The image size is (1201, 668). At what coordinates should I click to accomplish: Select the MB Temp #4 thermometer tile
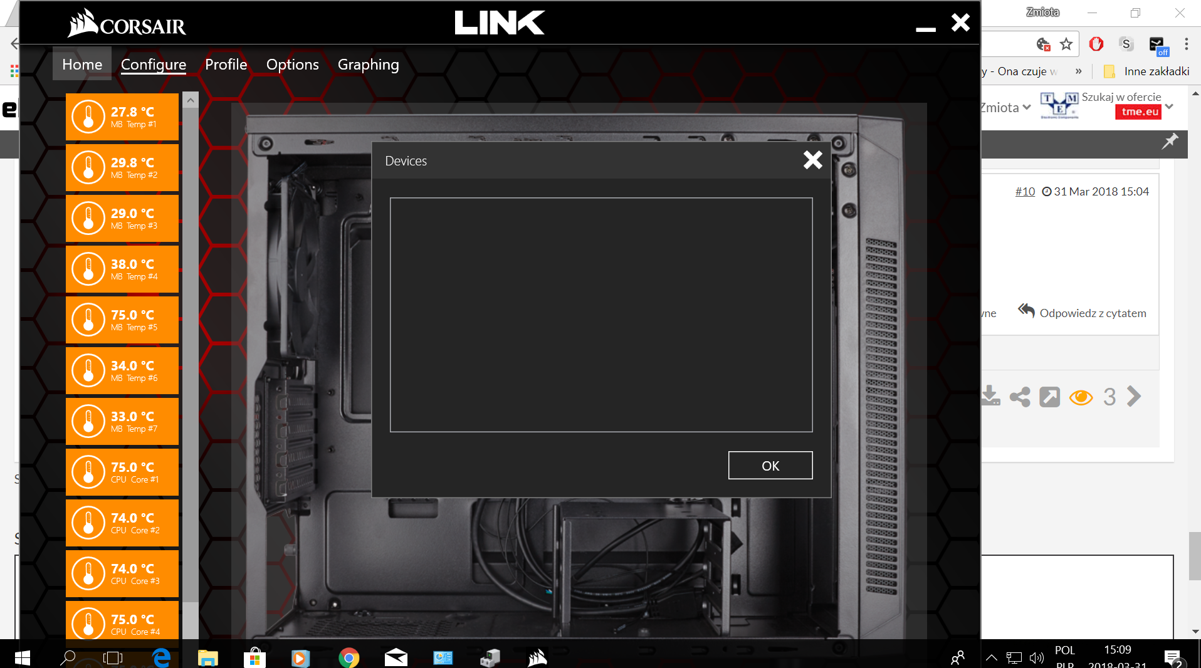(122, 269)
